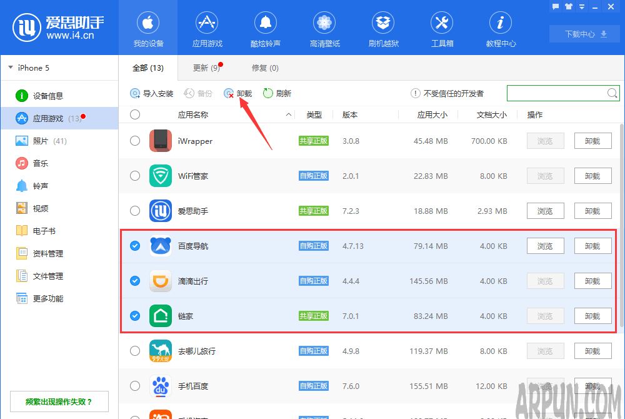Click the title bar skin/theme dropdown arrow
This screenshot has width=625, height=419.
point(582,6)
